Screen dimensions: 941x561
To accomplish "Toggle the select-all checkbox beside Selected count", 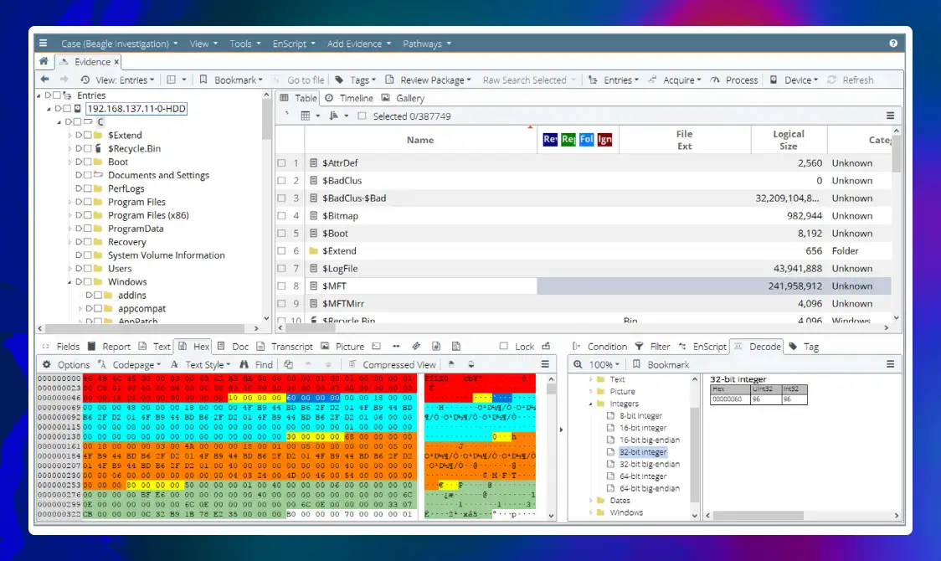I will [362, 116].
